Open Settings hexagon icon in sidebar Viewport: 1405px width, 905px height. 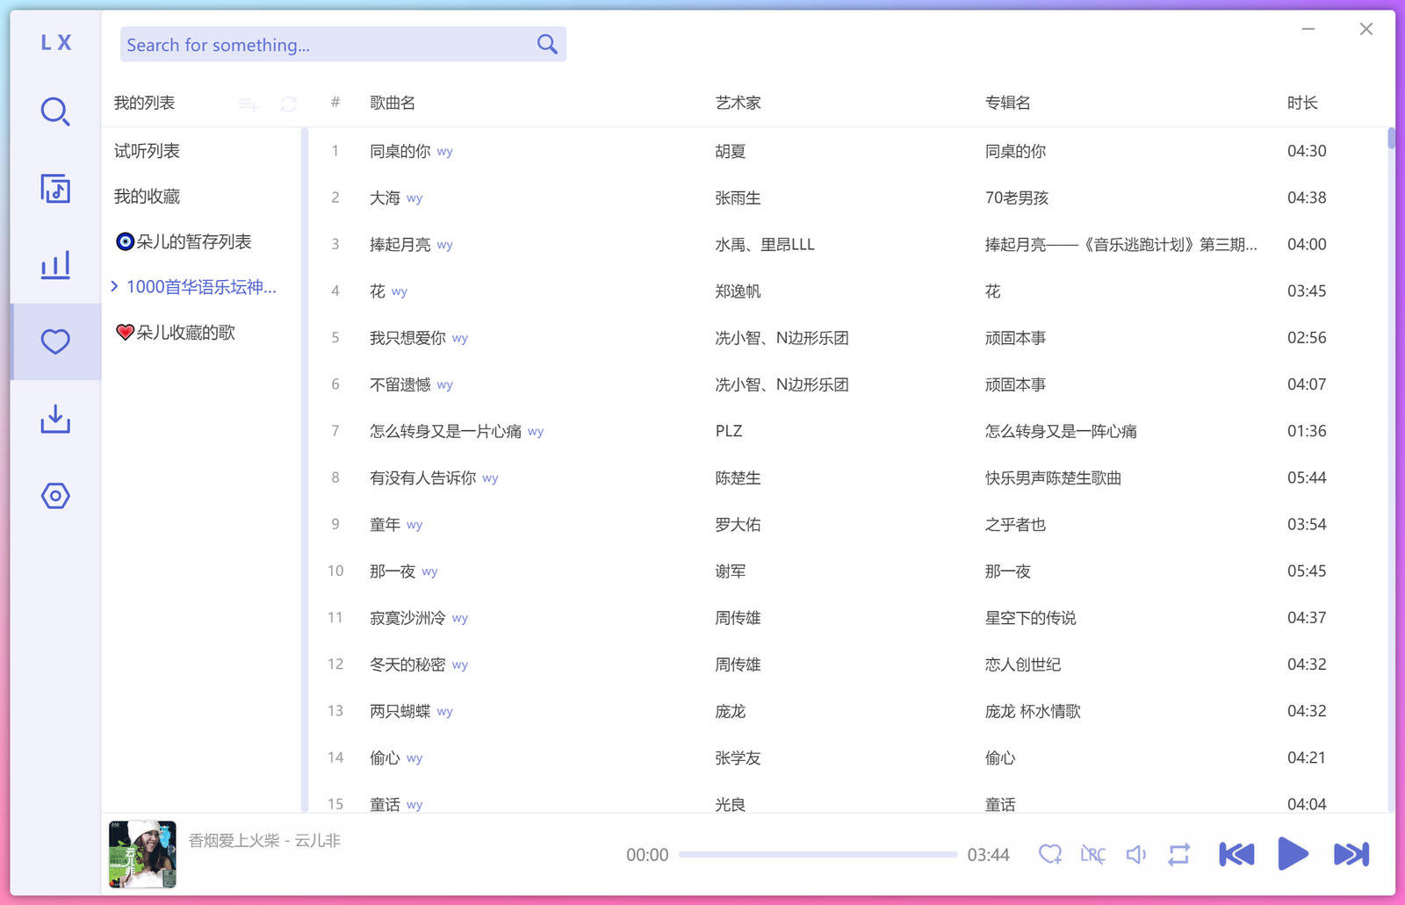pos(55,496)
